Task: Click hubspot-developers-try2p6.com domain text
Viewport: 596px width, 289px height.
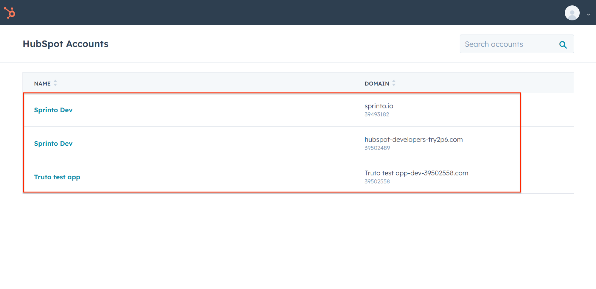Action: tap(413, 139)
